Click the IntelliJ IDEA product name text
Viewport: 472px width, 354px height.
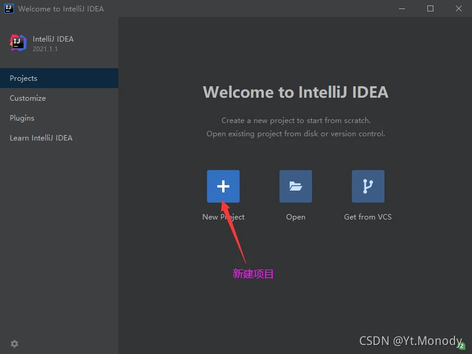tap(53, 39)
